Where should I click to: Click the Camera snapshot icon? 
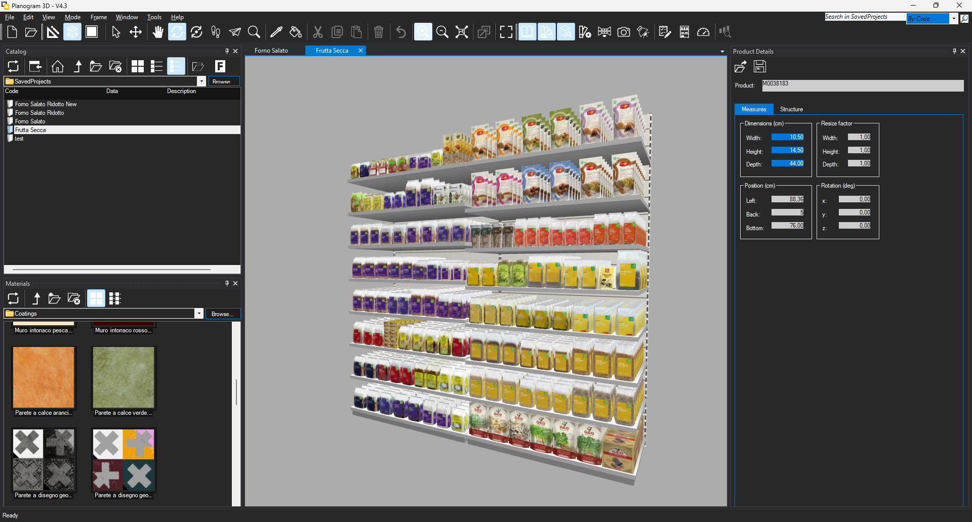[624, 32]
